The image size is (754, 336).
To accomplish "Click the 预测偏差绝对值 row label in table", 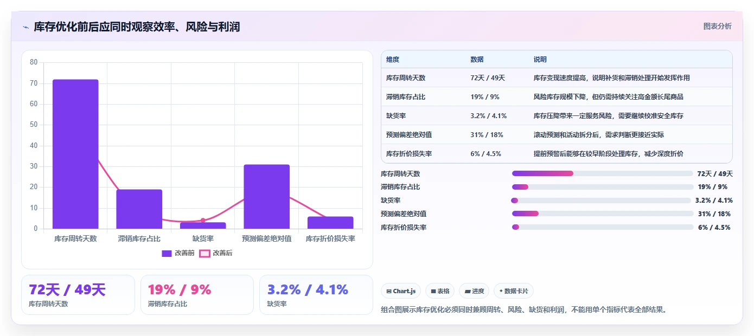I will tap(409, 135).
